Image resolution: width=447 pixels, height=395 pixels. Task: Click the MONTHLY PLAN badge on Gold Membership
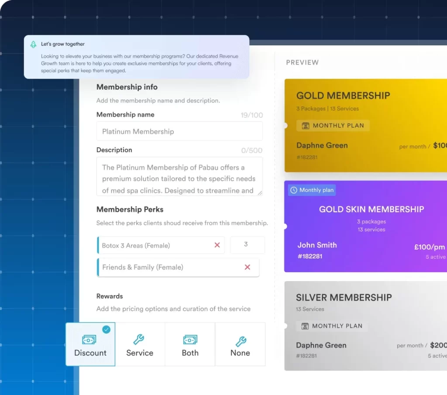click(333, 125)
